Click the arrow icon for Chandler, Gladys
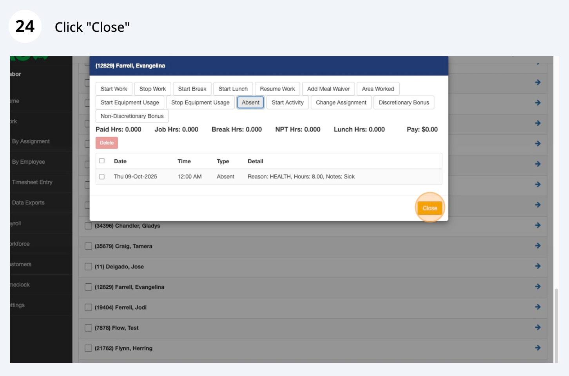The height and width of the screenshot is (376, 569). 538,225
